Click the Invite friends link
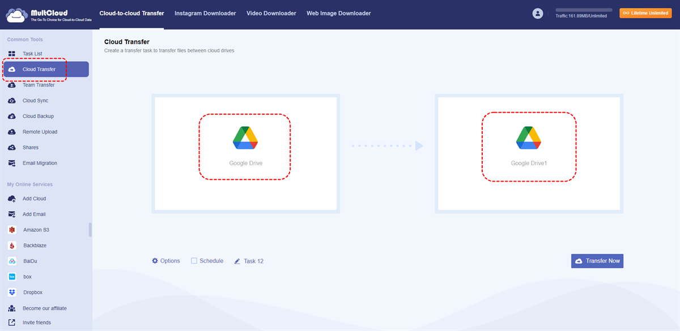680x331 pixels. tap(37, 323)
